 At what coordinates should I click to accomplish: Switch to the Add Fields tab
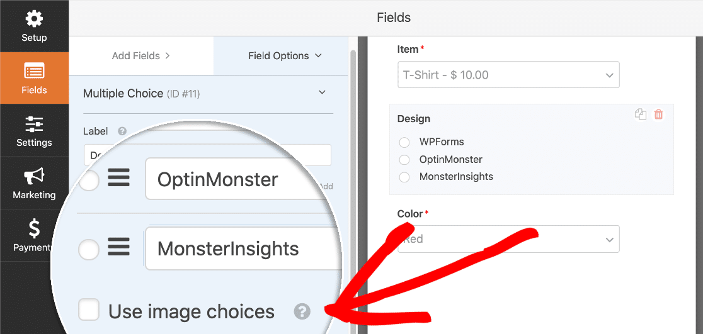pyautogui.click(x=140, y=55)
